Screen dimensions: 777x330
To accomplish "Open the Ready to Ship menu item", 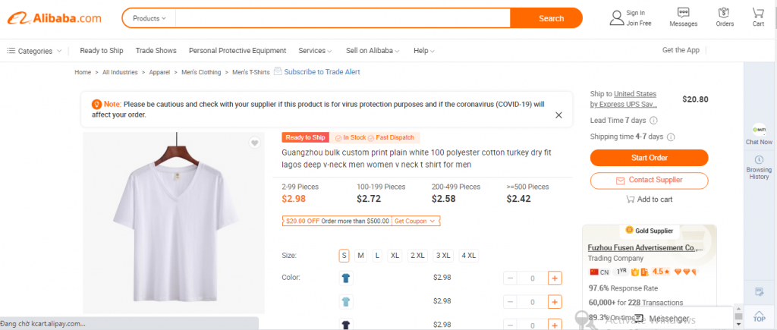I will [102, 51].
